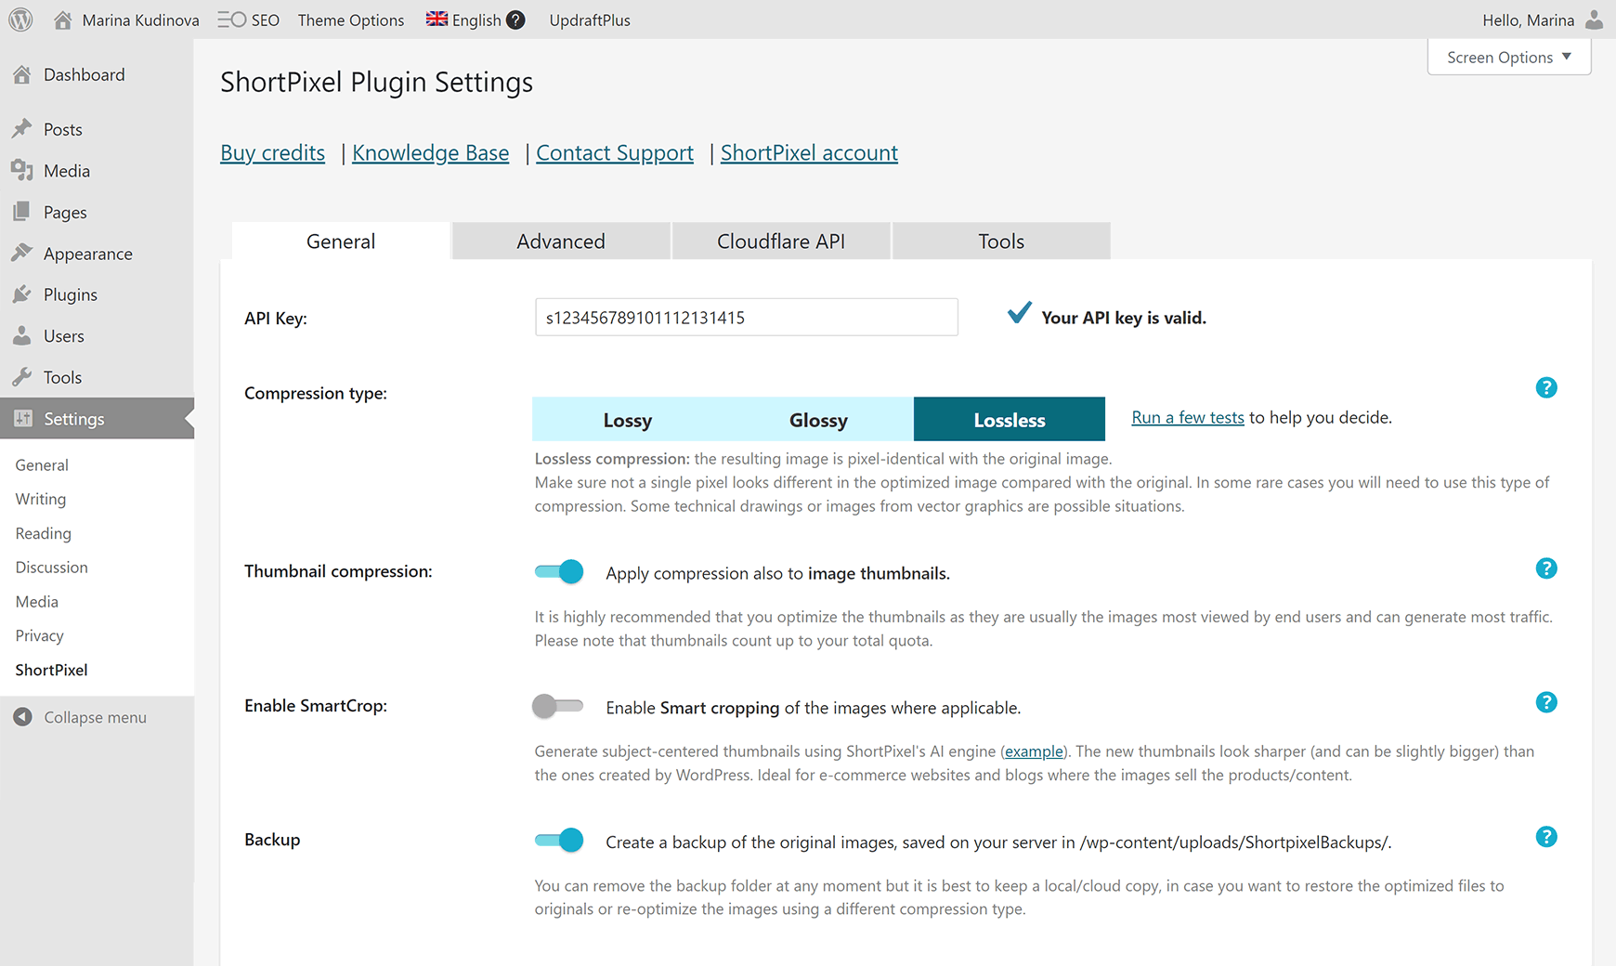This screenshot has width=1616, height=966.
Task: Open Media item under Settings submenu
Action: tap(37, 601)
